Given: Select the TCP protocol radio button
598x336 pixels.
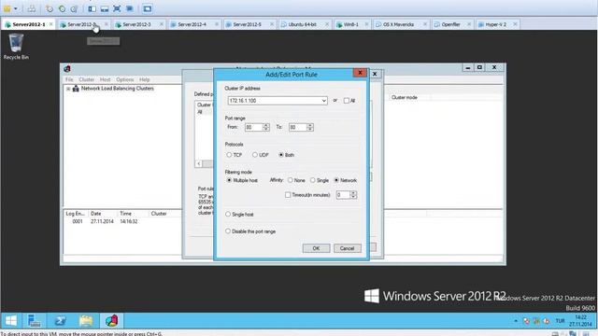Looking at the screenshot, I should click(x=229, y=155).
